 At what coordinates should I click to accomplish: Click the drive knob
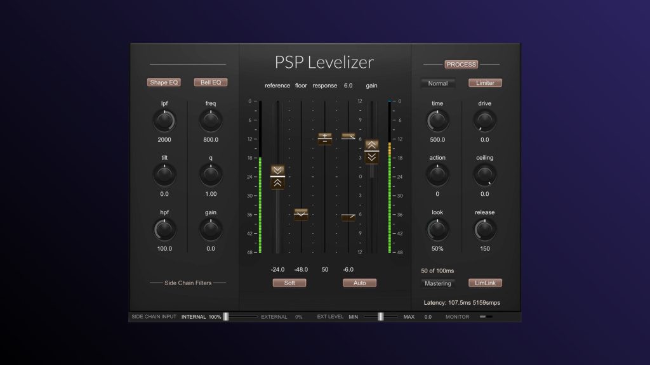tap(484, 121)
